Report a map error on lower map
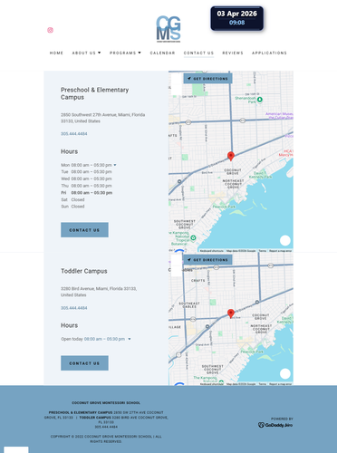 (x=281, y=384)
